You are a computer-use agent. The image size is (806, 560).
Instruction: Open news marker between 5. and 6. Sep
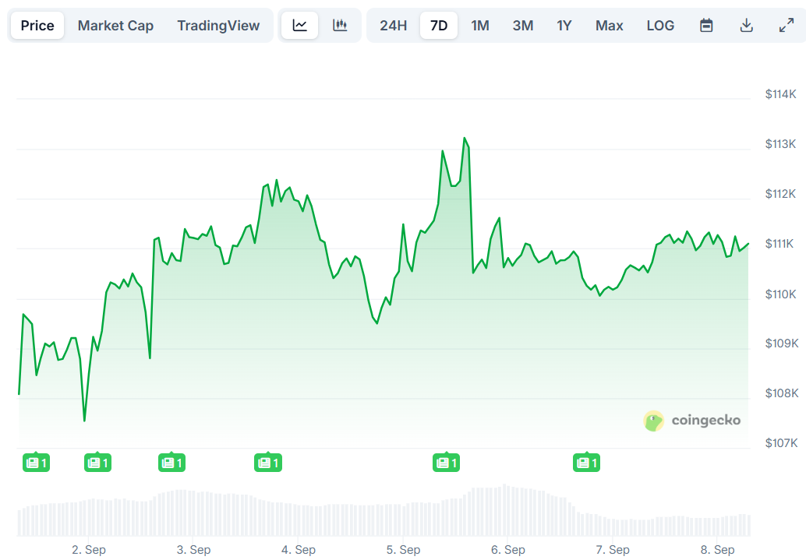click(446, 463)
